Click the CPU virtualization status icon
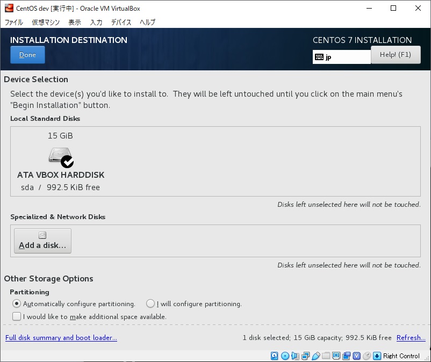 pyautogui.click(x=356, y=356)
